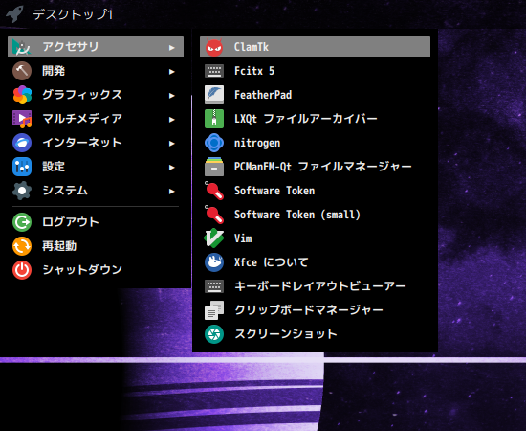Click the Fcitx 5 keyboard icon
The height and width of the screenshot is (431, 526).
(214, 71)
